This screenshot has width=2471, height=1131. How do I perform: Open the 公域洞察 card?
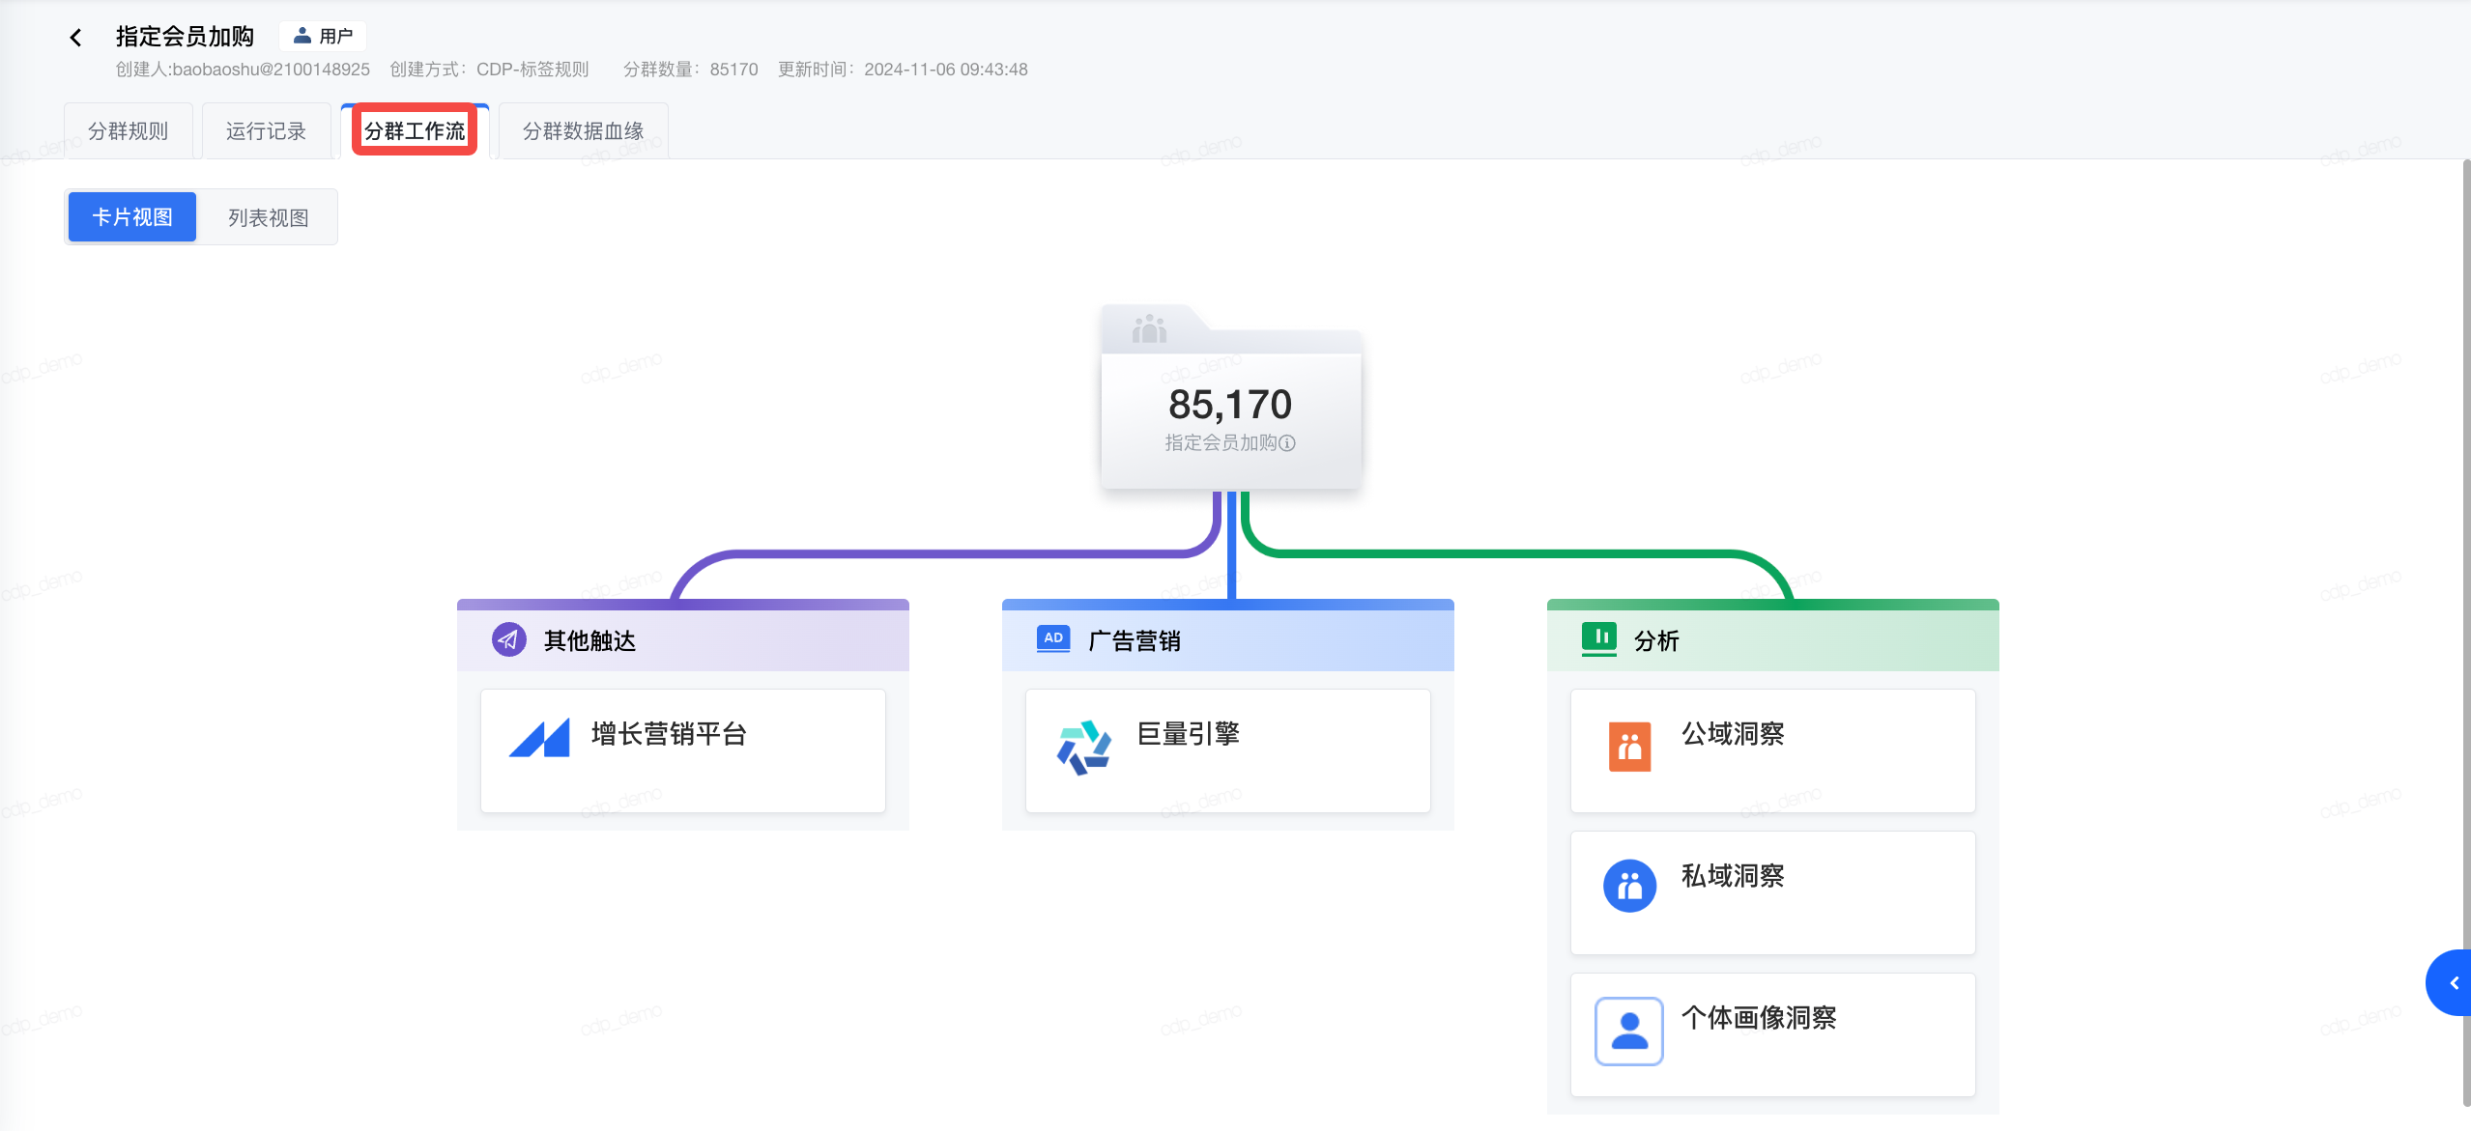tap(1773, 750)
